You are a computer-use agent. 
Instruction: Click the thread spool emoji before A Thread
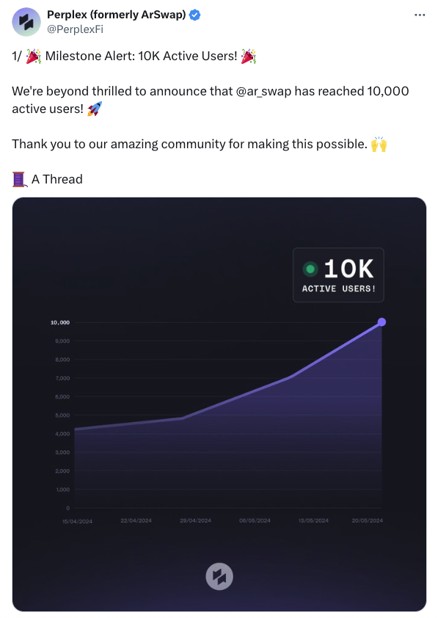(x=17, y=178)
